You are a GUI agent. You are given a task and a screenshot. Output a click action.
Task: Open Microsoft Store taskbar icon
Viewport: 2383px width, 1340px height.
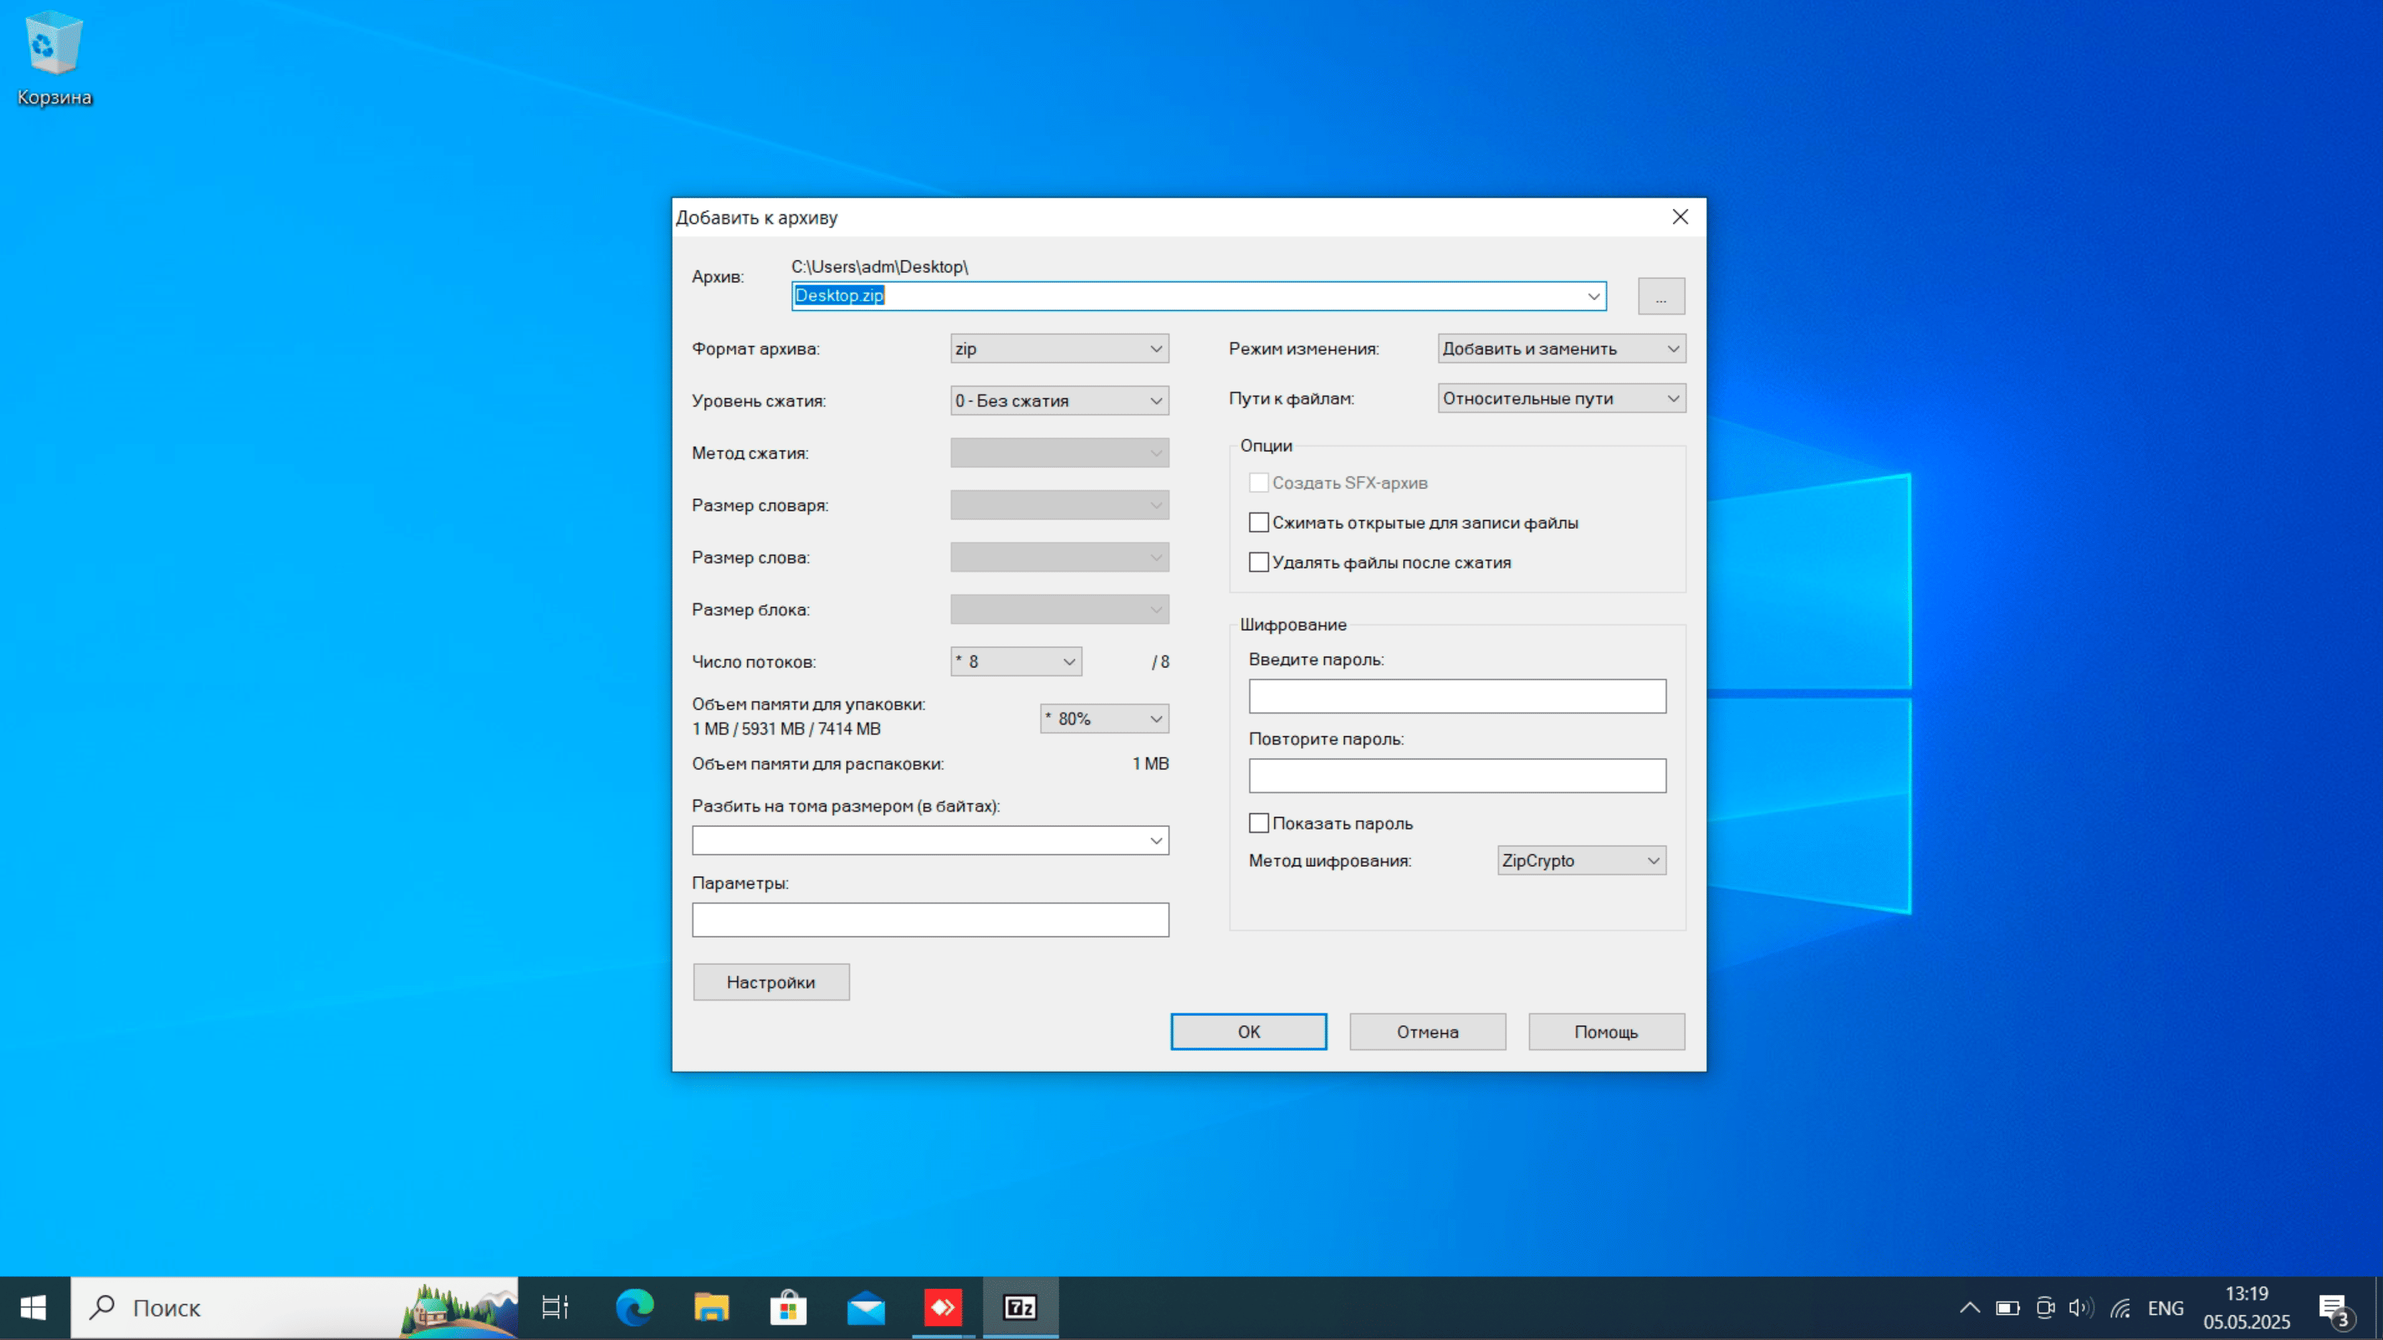coord(788,1307)
